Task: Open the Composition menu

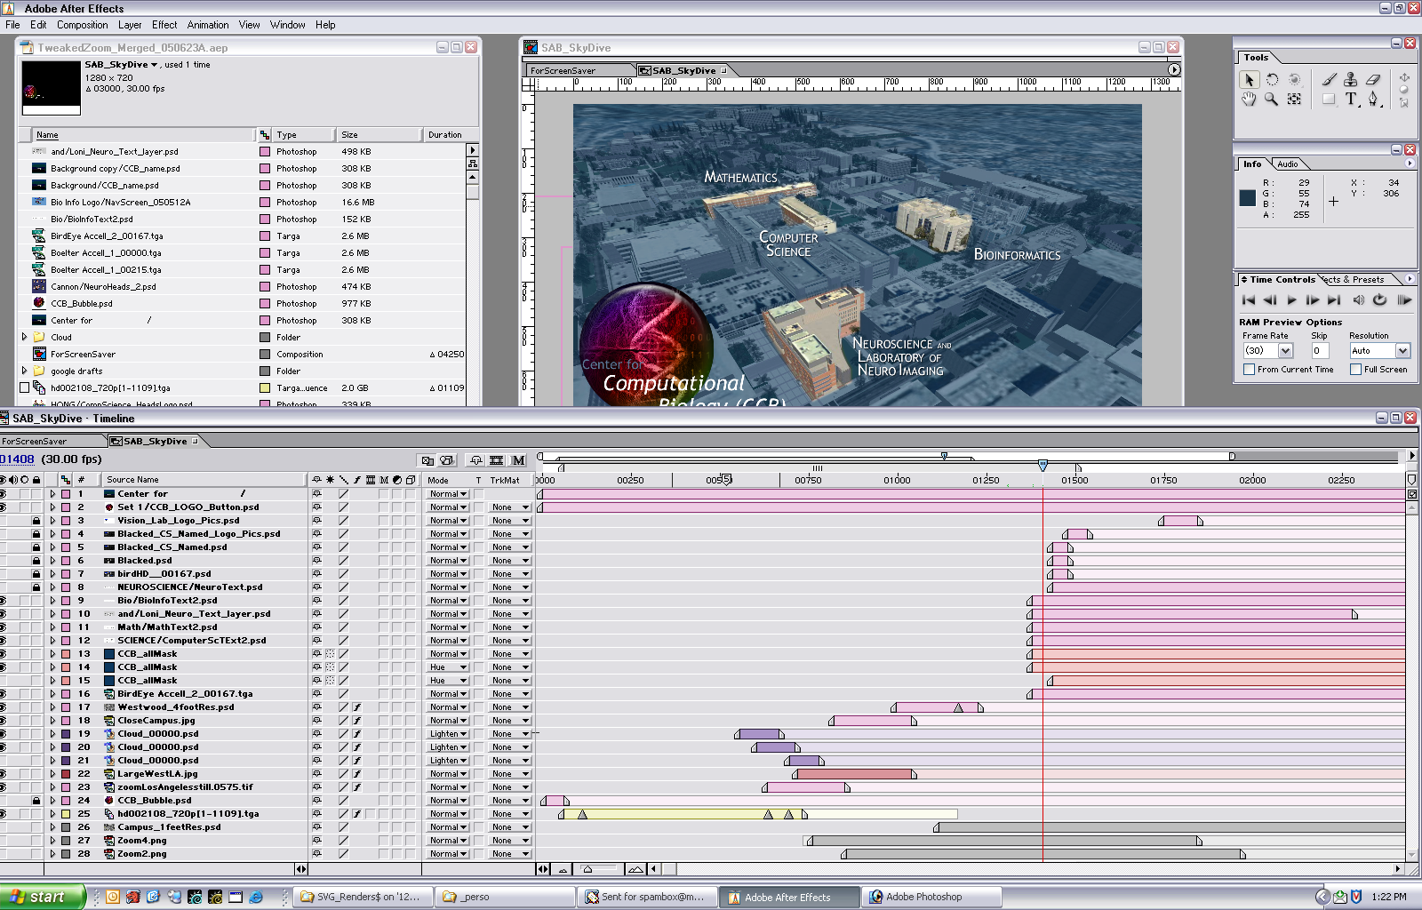Action: (82, 25)
